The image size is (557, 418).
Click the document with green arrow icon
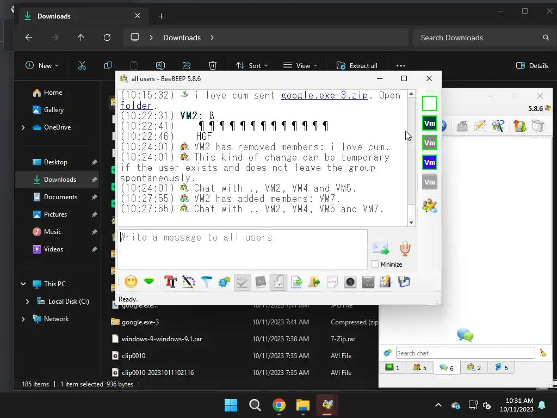coord(296,282)
